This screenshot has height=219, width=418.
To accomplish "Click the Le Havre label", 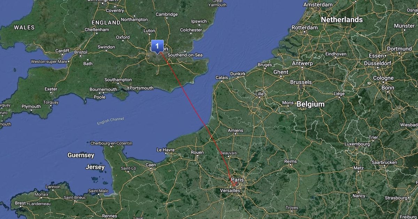I will (165, 150).
